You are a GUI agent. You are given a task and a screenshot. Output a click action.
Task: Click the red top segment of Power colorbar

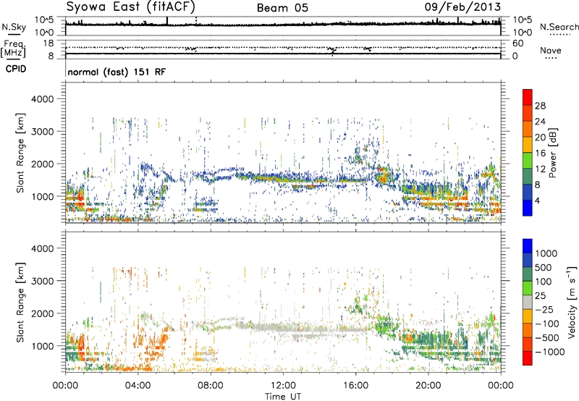pyautogui.click(x=528, y=98)
